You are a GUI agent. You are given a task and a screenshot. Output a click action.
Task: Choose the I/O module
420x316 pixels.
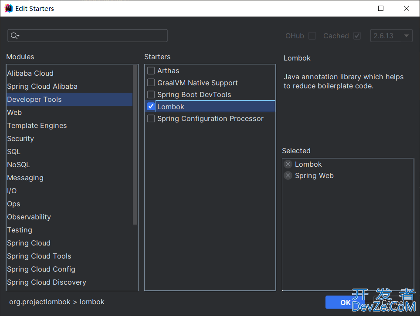[70, 191]
